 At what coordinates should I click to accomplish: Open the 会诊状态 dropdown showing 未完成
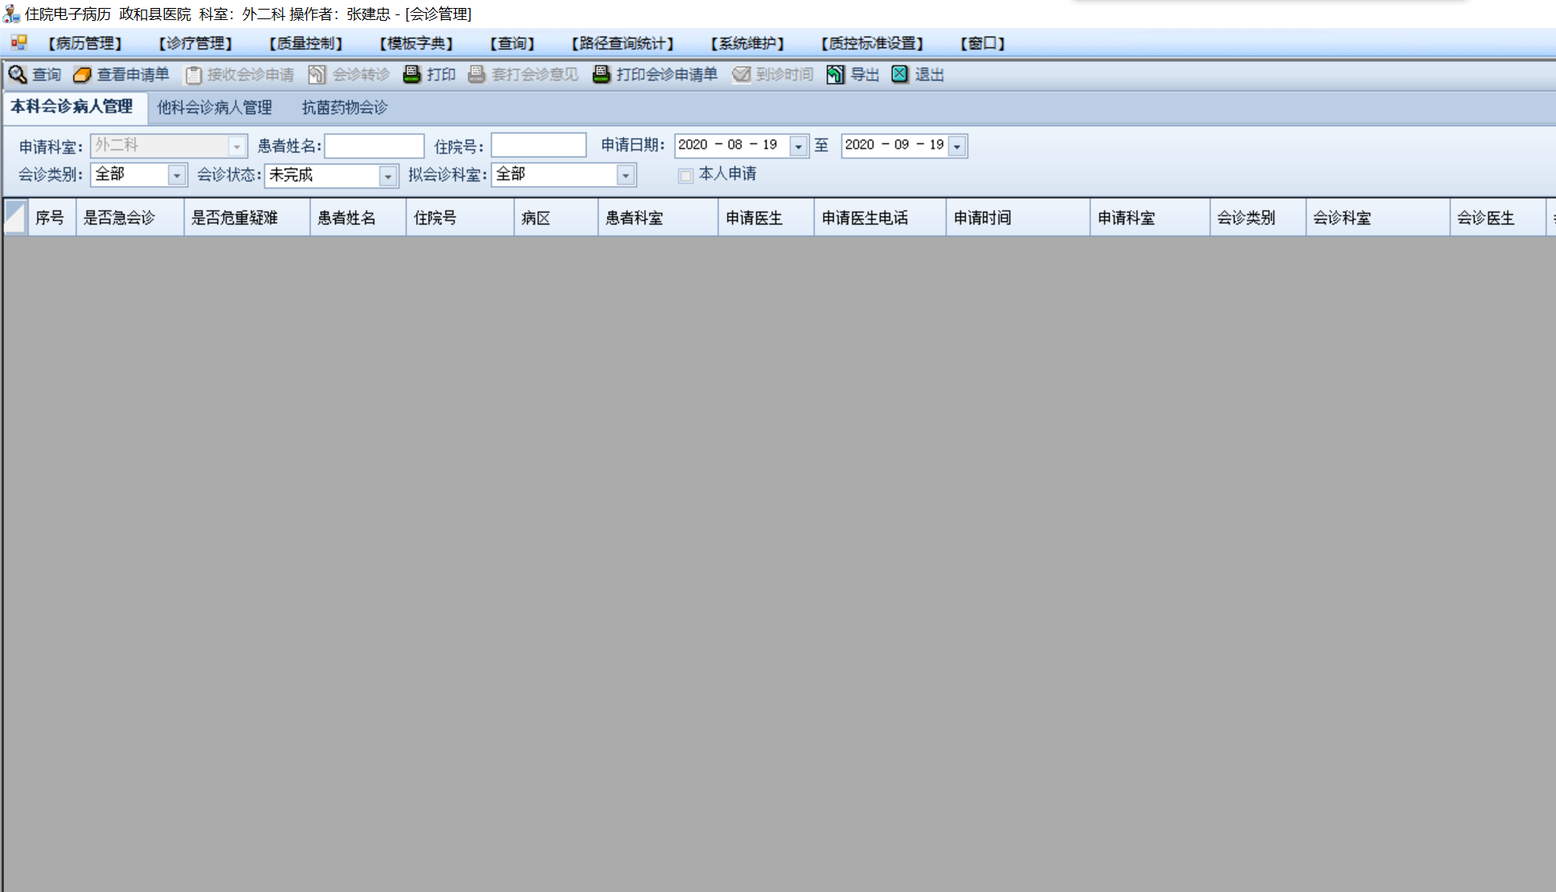(388, 175)
